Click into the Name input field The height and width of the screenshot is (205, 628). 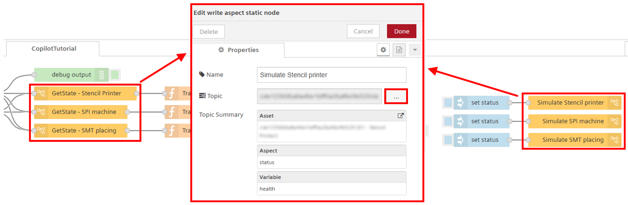[331, 75]
